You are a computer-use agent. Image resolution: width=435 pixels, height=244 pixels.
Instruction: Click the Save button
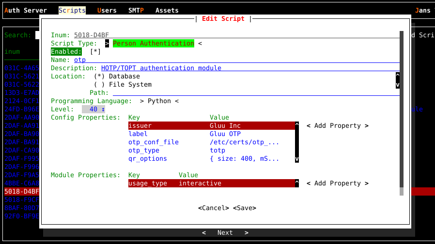(245, 208)
